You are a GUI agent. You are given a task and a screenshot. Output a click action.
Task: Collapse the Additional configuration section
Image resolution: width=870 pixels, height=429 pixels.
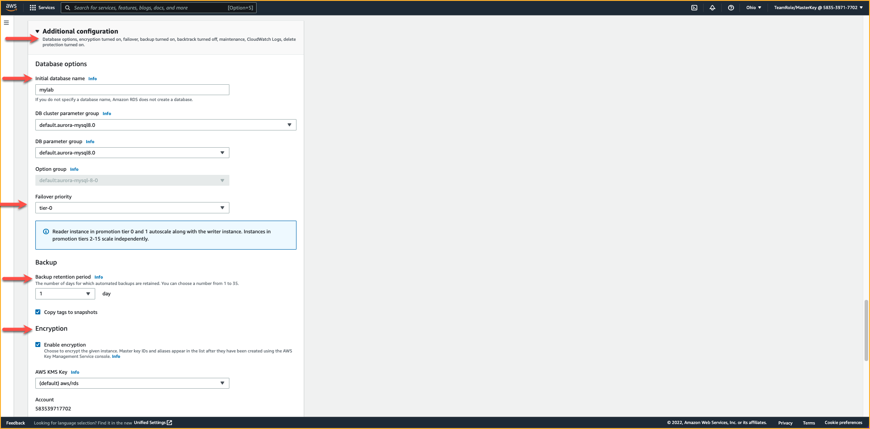38,31
